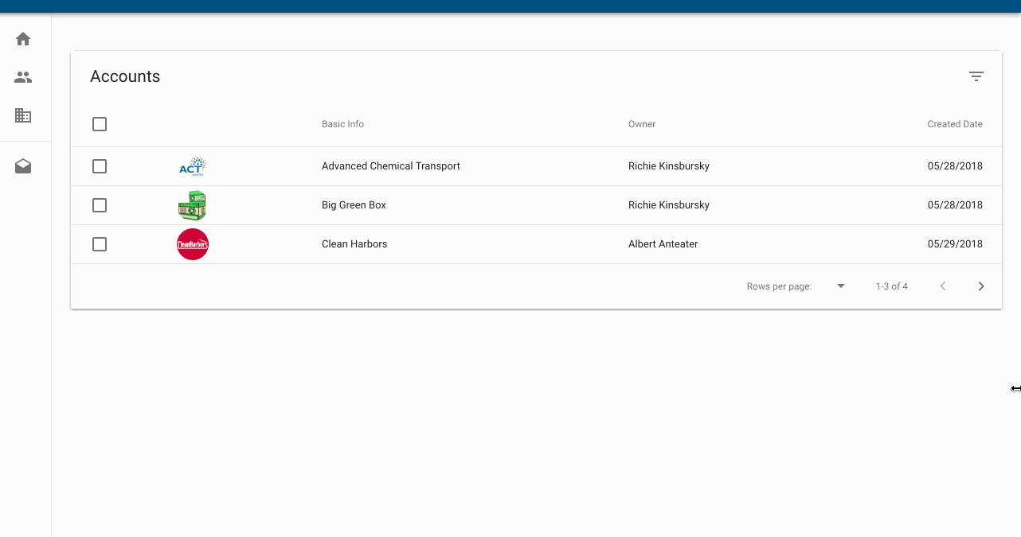This screenshot has width=1021, height=537.
Task: Open the Home screen via house icon
Action: (22, 38)
